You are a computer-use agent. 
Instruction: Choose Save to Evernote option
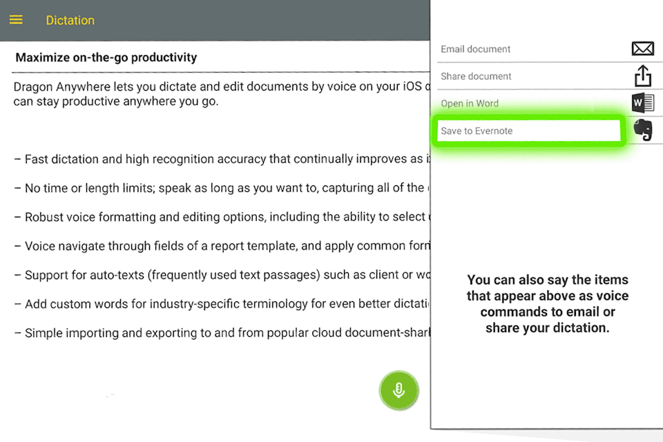pyautogui.click(x=528, y=131)
